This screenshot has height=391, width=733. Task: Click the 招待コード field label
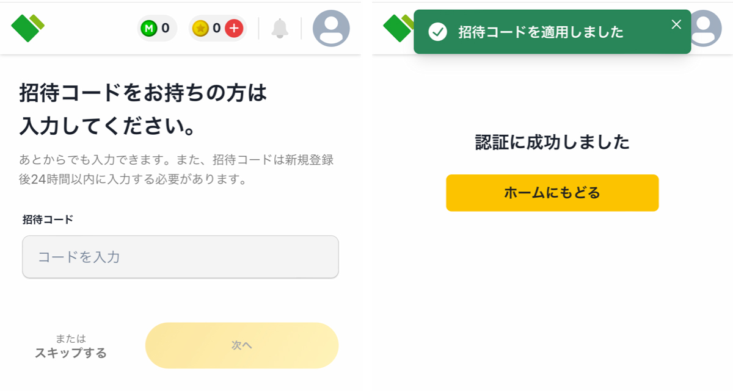click(x=48, y=220)
